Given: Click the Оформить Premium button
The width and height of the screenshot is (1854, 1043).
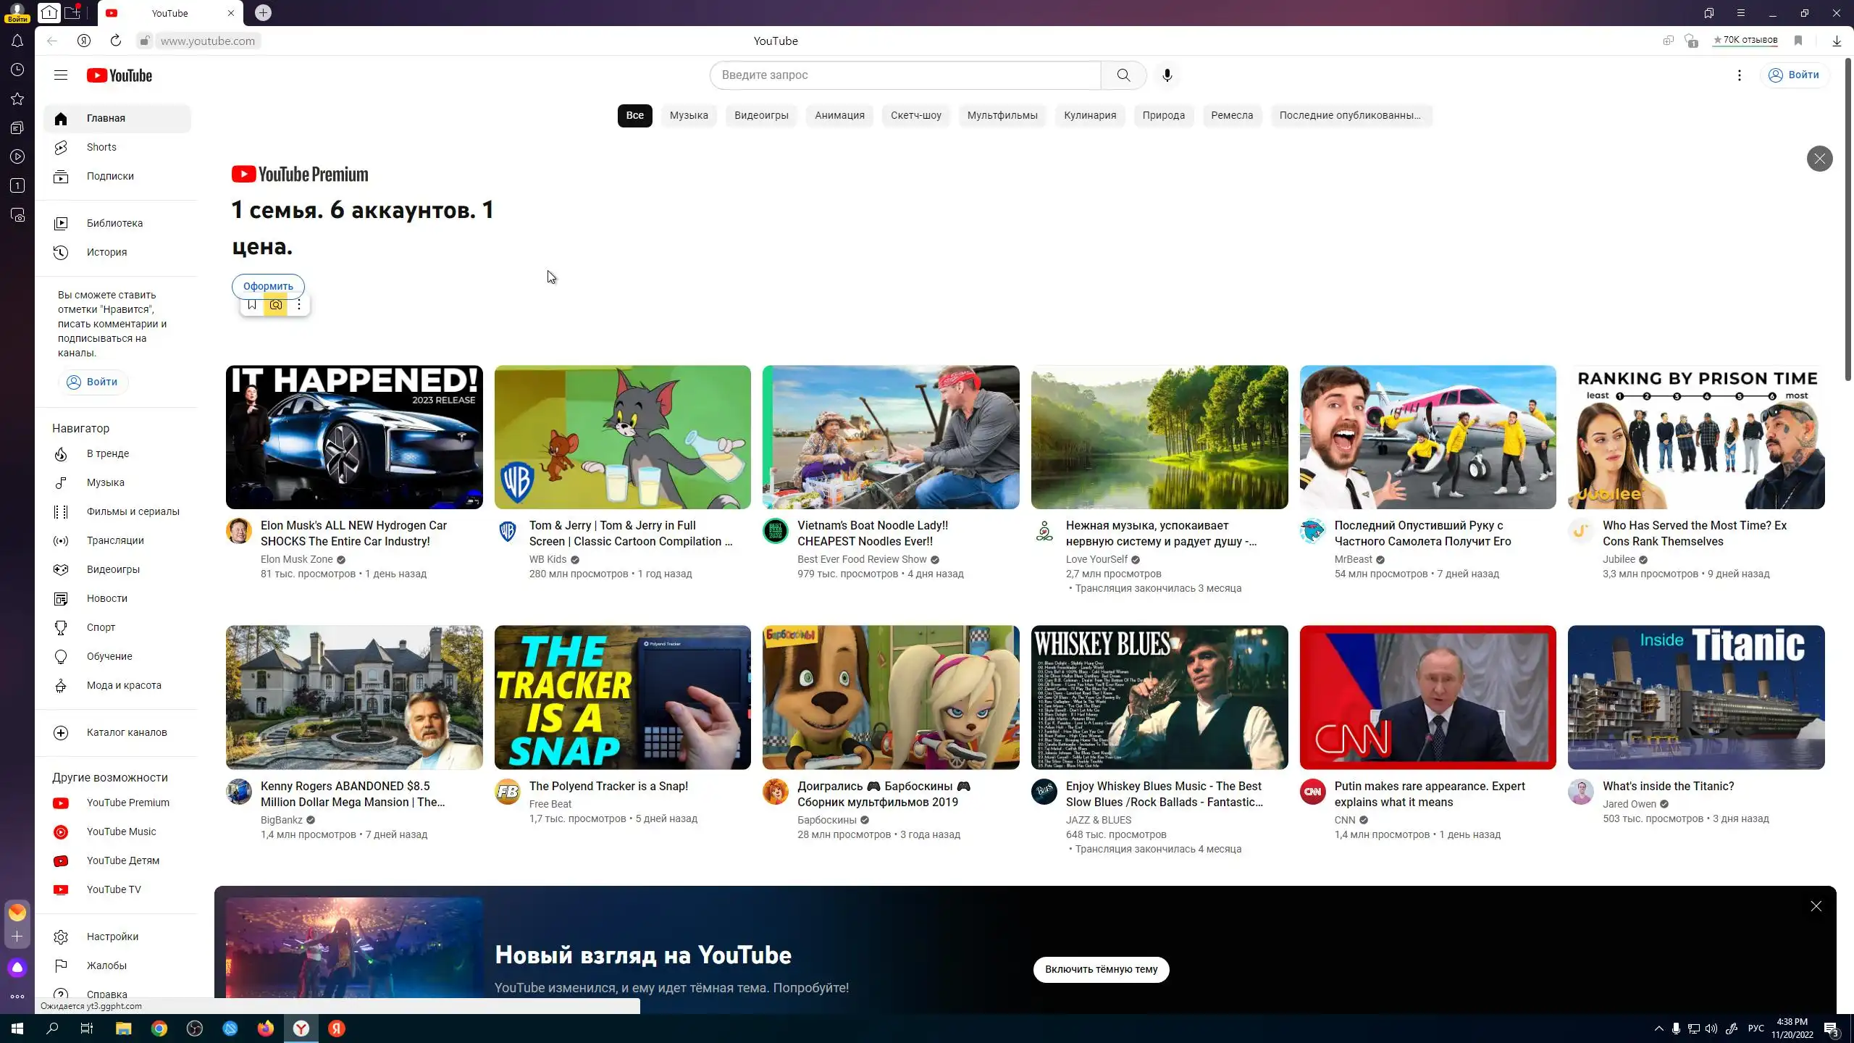Looking at the screenshot, I should 268,286.
